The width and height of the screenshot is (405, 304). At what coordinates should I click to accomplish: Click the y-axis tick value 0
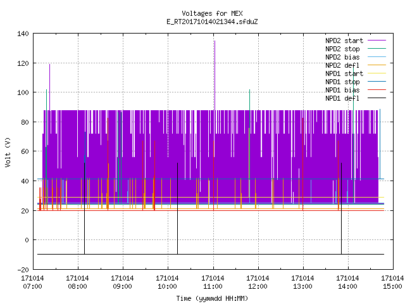tap(27, 240)
